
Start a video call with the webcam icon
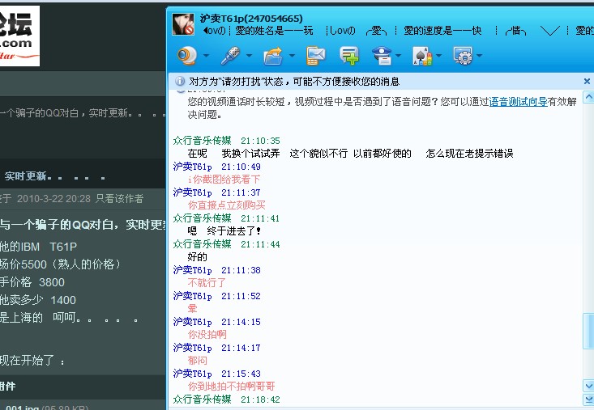click(188, 56)
